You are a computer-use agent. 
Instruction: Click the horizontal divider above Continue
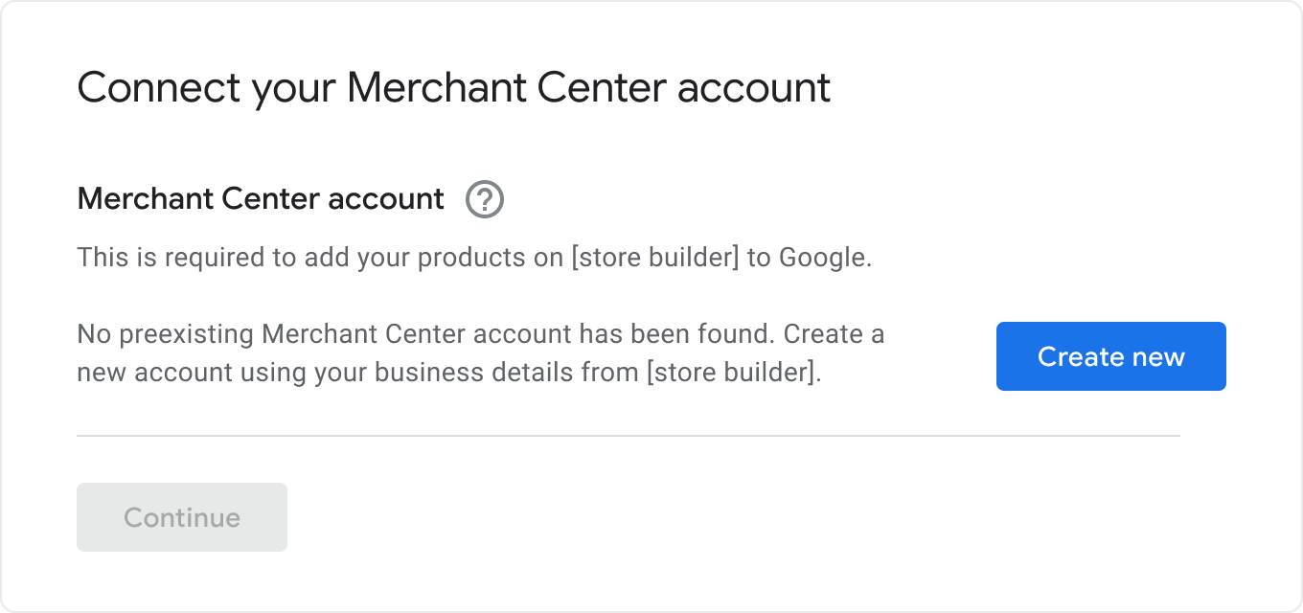tap(628, 436)
